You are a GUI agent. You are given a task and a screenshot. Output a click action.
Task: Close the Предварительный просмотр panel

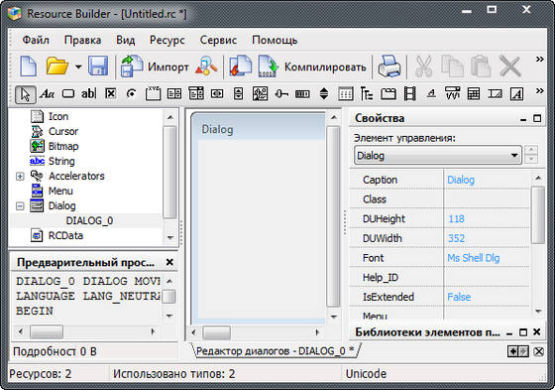(x=169, y=262)
